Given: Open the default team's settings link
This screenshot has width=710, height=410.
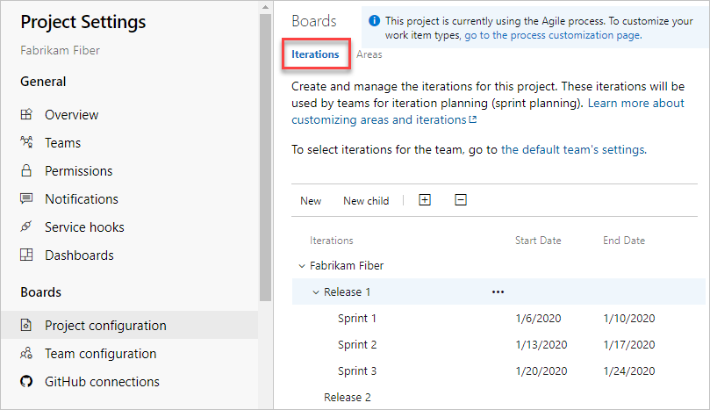Looking at the screenshot, I should (x=573, y=149).
